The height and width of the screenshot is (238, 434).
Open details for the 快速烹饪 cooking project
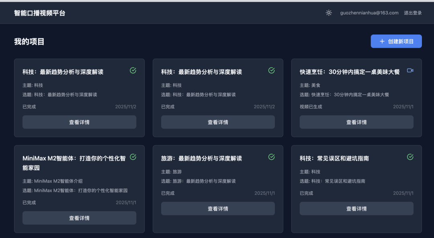pos(356,122)
